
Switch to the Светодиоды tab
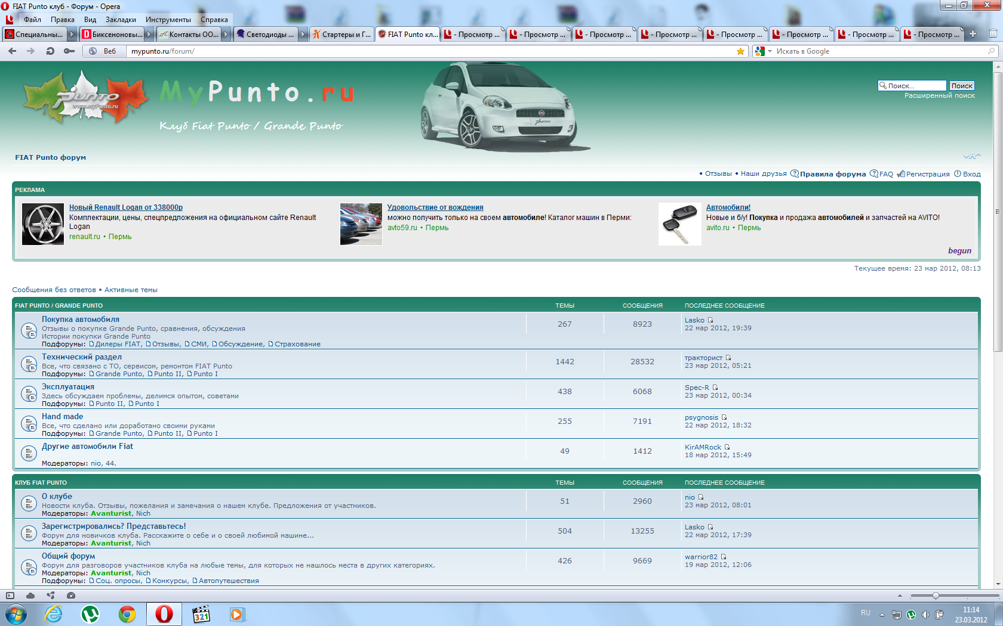[266, 34]
